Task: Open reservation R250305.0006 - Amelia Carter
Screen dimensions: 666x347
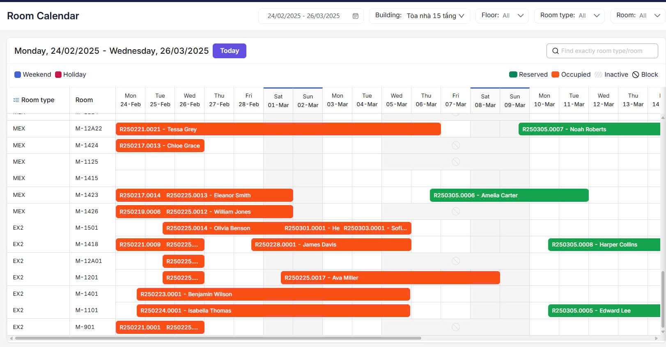Action: (x=509, y=195)
